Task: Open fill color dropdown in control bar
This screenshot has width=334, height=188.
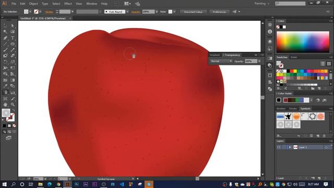Action: [30, 11]
